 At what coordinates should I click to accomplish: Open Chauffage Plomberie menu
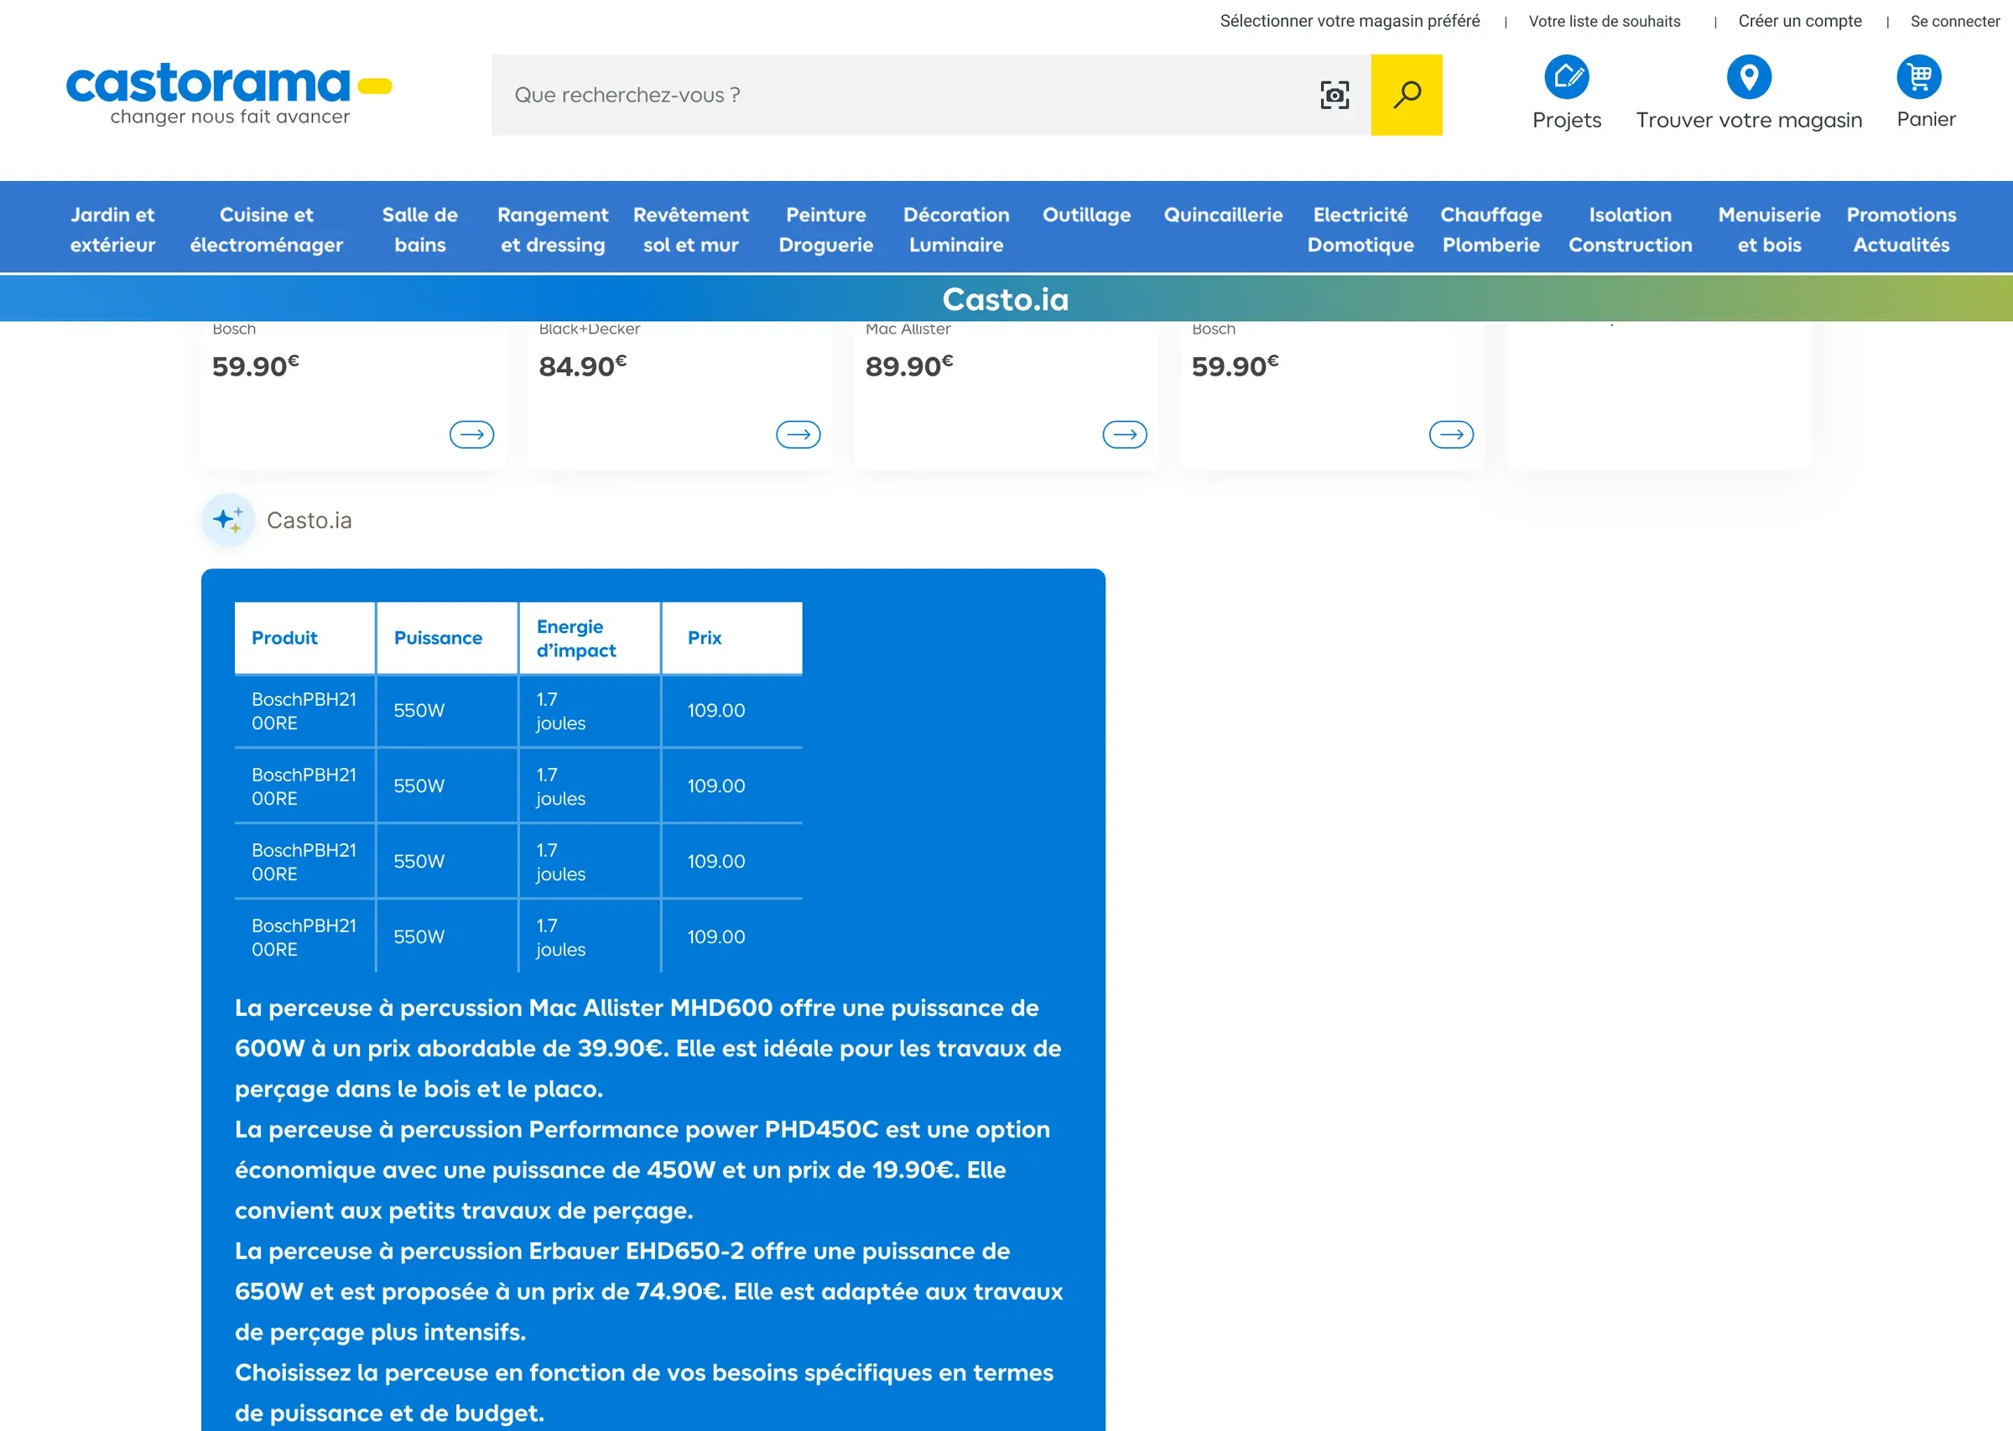click(x=1491, y=229)
